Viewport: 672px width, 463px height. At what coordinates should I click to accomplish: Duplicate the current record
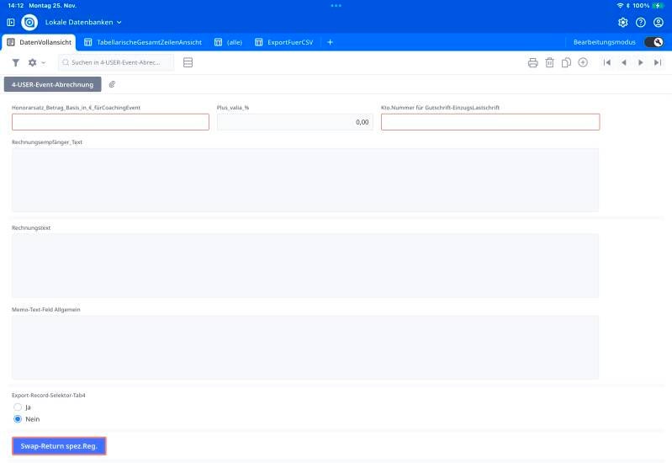pyautogui.click(x=566, y=62)
